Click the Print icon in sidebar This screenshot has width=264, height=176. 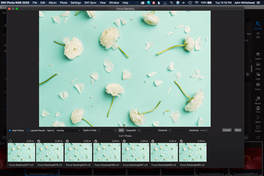258,109
